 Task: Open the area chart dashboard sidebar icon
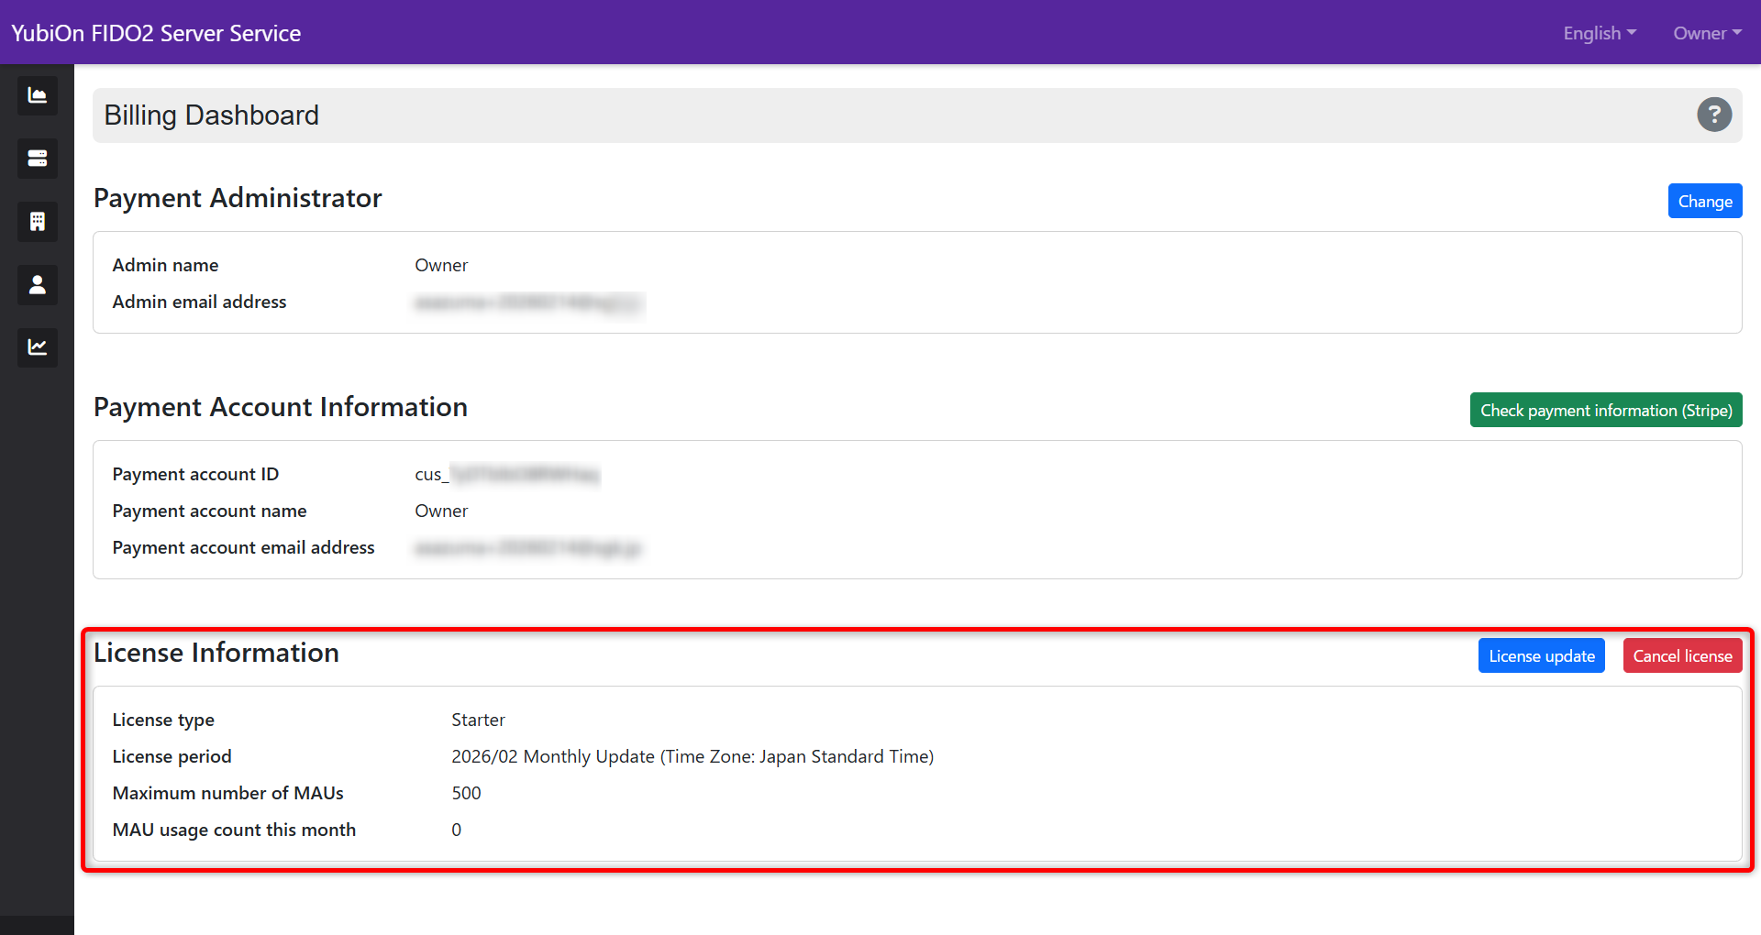(x=37, y=95)
